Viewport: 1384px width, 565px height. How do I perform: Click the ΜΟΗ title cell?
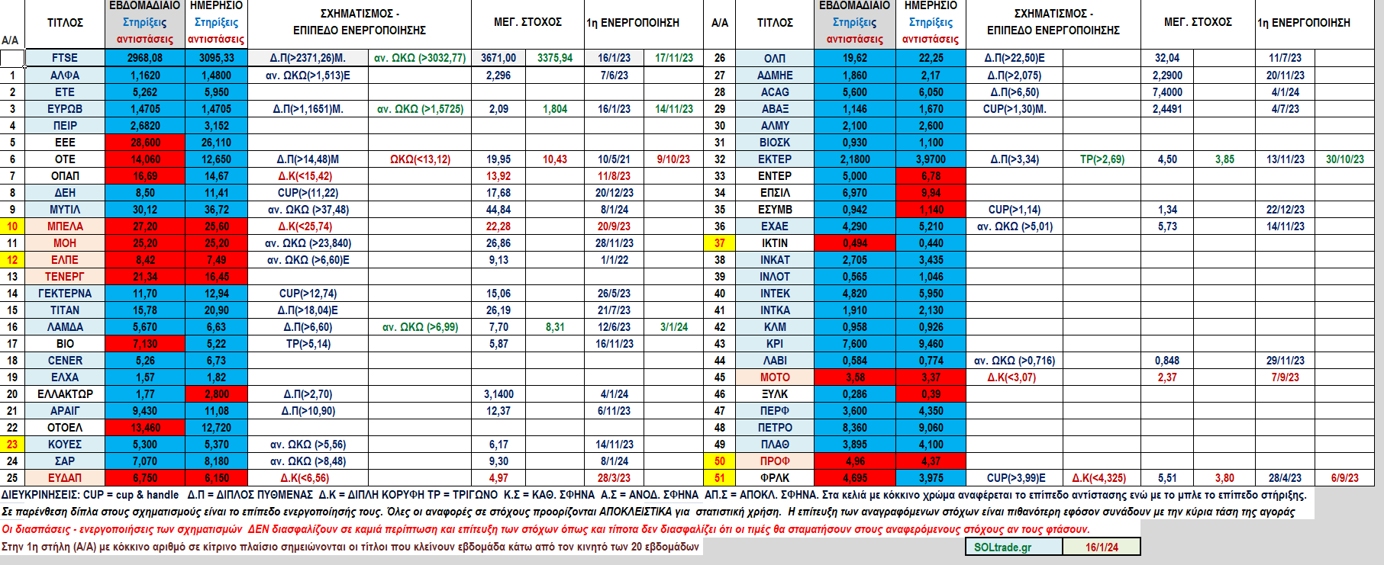[x=65, y=243]
